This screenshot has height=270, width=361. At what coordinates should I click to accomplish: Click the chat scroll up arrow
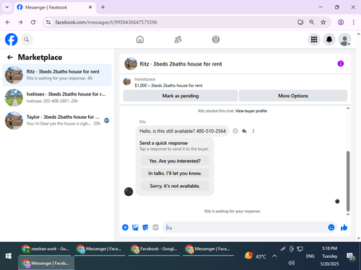348,108
